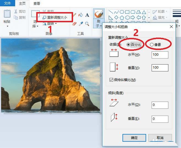The image size is (181, 148).
Task: Select the Fill with color bucket tool
Action: click(81, 15)
